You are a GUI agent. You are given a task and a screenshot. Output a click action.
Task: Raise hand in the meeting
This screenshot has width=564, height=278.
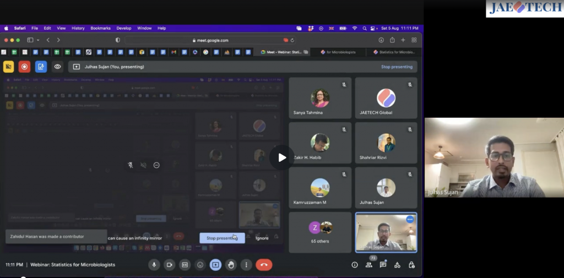(x=231, y=265)
